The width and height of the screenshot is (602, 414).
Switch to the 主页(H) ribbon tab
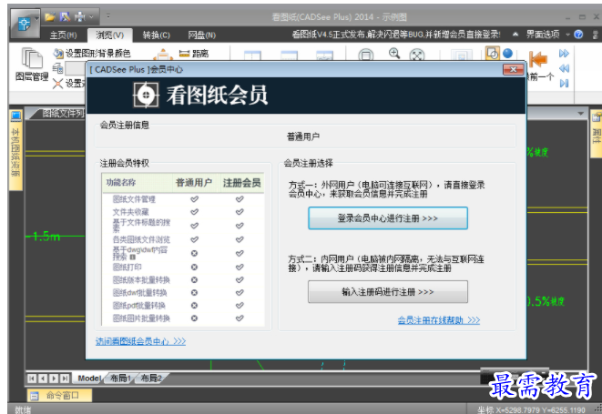[x=64, y=35]
